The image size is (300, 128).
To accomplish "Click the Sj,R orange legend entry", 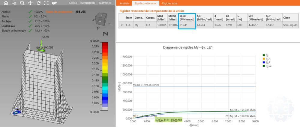I will 266,58.
